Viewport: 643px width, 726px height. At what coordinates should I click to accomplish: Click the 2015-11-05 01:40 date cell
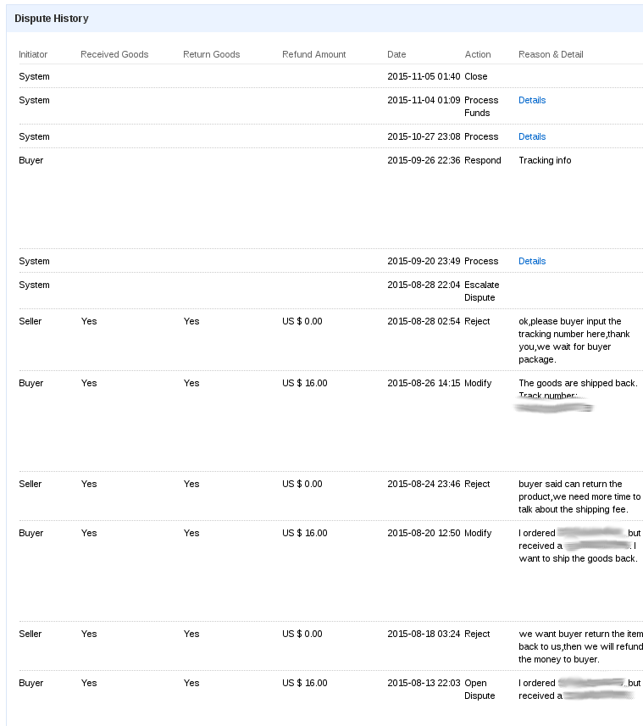click(424, 76)
